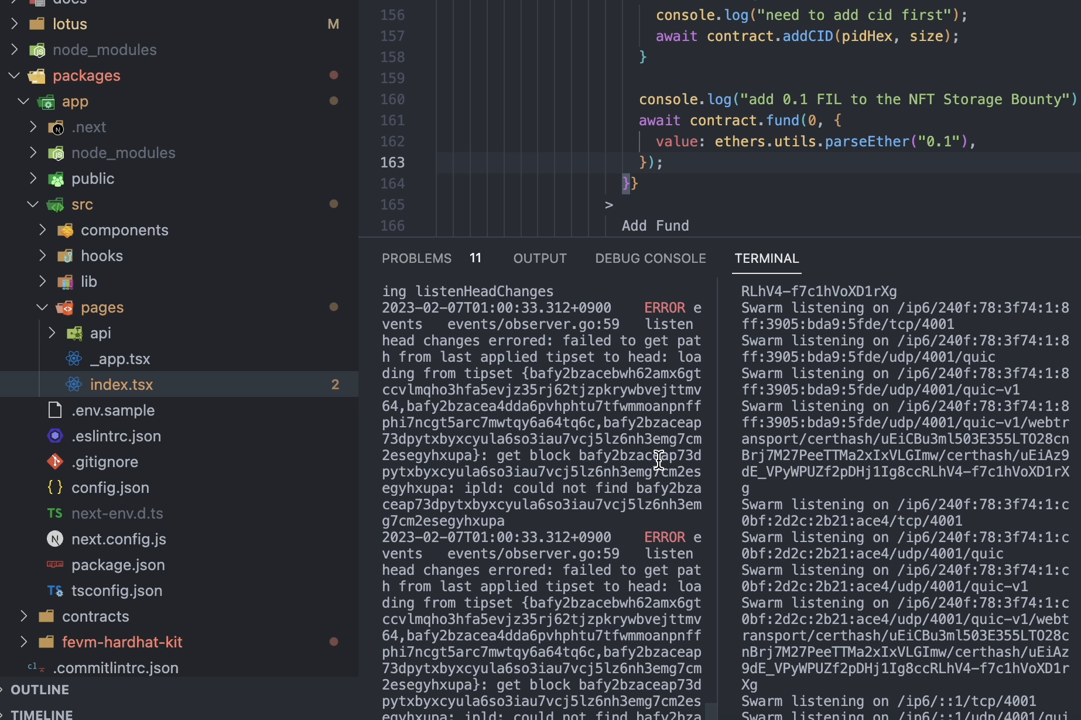Click the app folder icon
Screen dimensions: 1081x720
(x=46, y=101)
